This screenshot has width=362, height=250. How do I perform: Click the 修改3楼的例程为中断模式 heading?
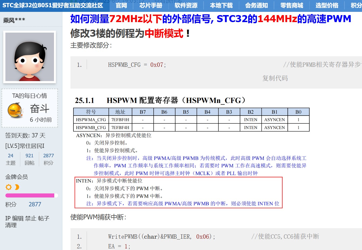click(130, 33)
